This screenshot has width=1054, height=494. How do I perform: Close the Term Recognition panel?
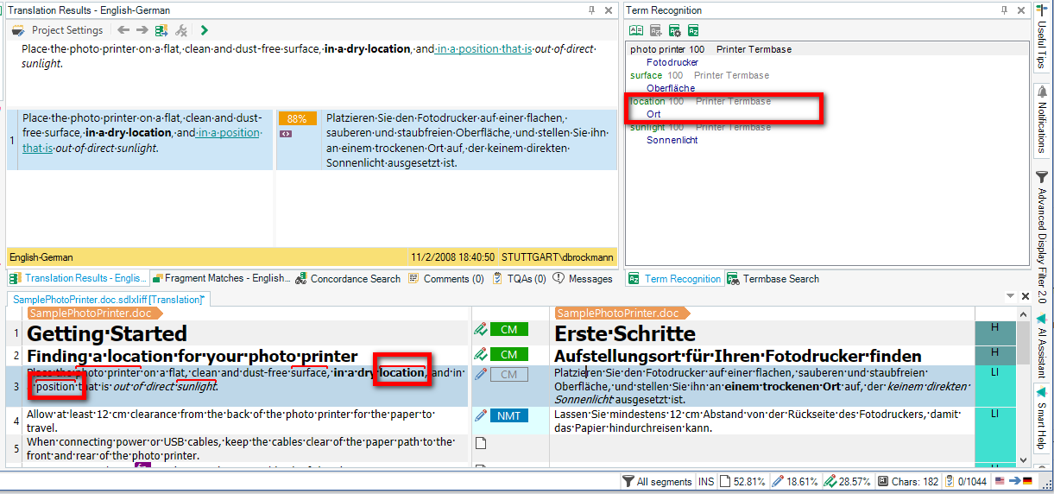click(x=1021, y=10)
